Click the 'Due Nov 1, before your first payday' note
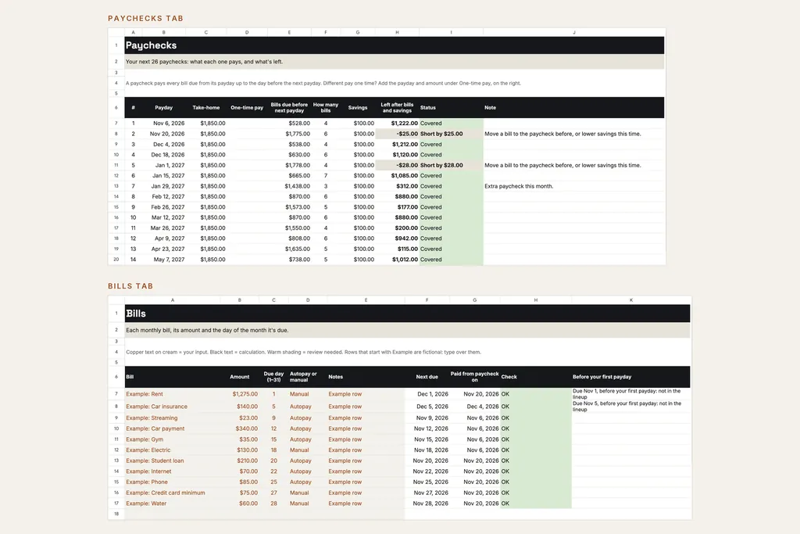The height and width of the screenshot is (534, 800). 630,393
